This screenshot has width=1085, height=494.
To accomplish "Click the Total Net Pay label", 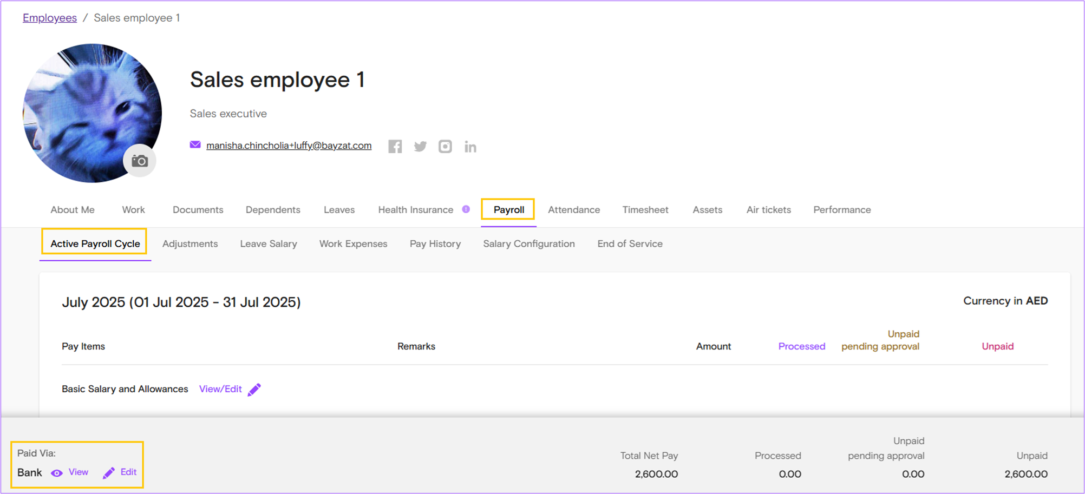I will click(649, 456).
